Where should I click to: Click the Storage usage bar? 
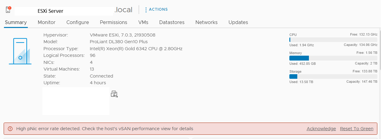[x=333, y=77]
